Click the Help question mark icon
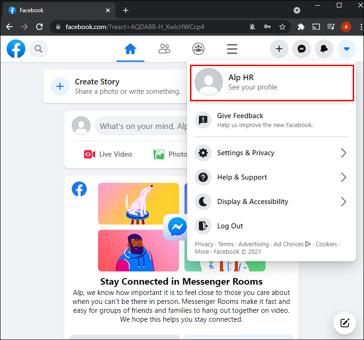Screen dimensions: 364x340 coord(203,177)
